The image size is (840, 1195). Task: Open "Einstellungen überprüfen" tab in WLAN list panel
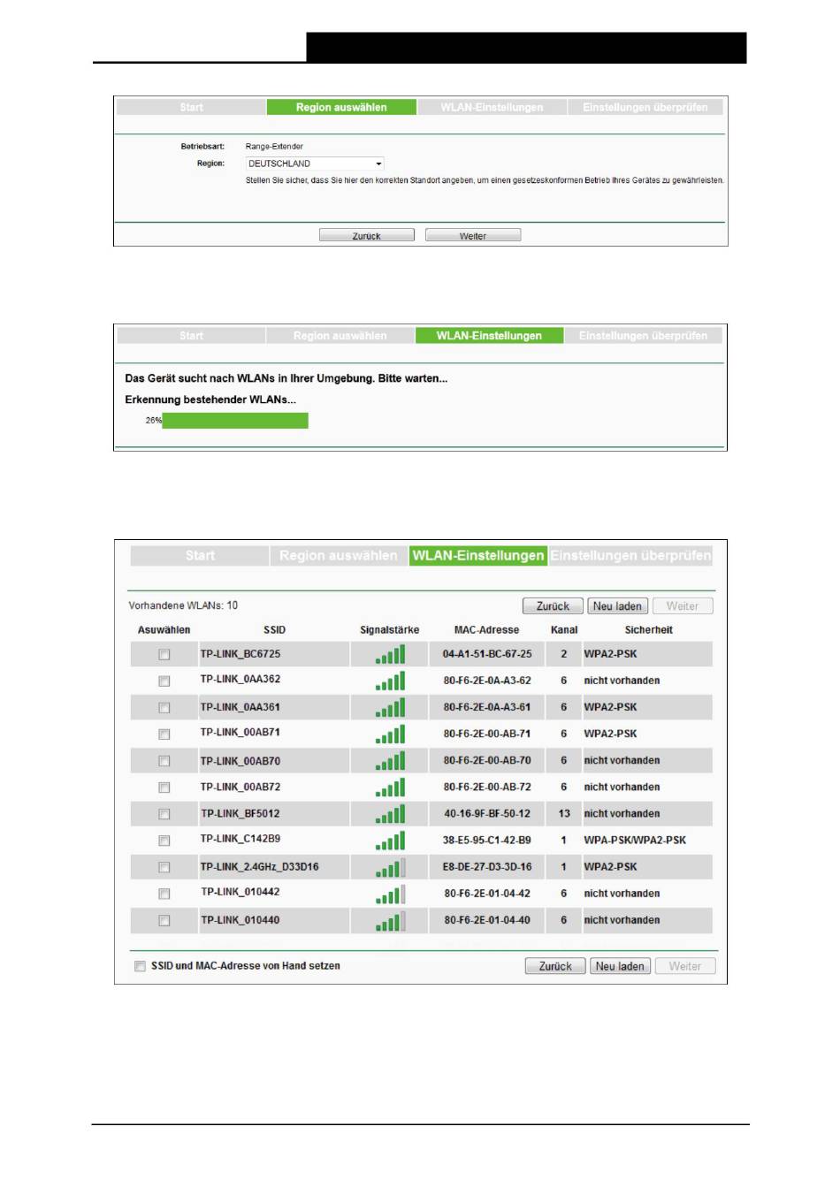(630, 556)
